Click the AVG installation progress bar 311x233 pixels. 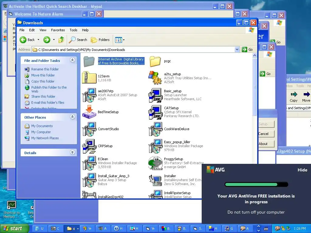point(256,184)
